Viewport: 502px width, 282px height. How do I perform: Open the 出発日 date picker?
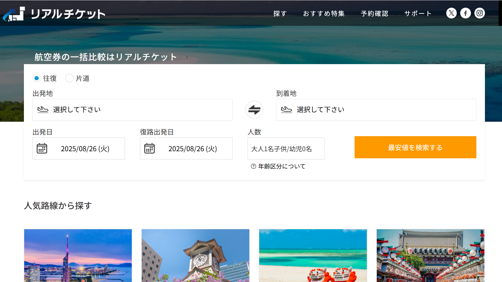click(x=79, y=148)
